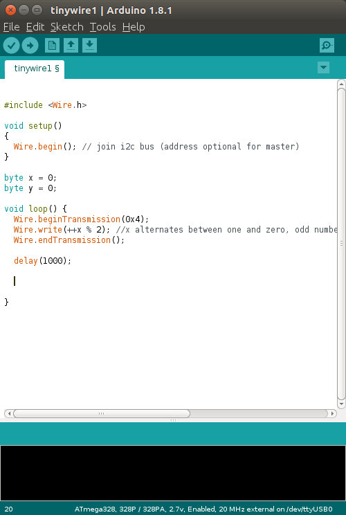Click the join i2c bus comment
Screen dimensions: 346x515
click(191, 147)
